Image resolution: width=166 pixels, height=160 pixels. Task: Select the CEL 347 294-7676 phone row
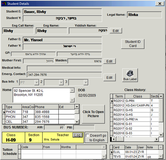click(x=40, y=122)
